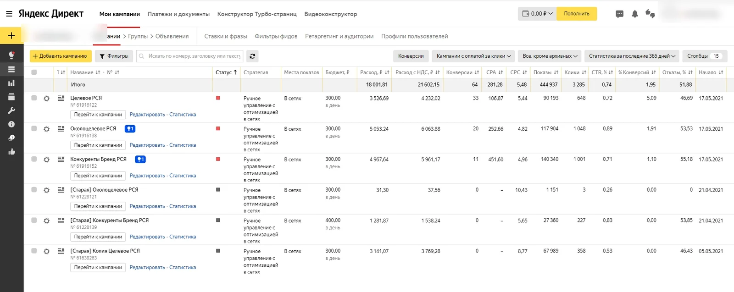
Task: Open Все, кроме архивных filter dropdown
Action: [x=550, y=56]
